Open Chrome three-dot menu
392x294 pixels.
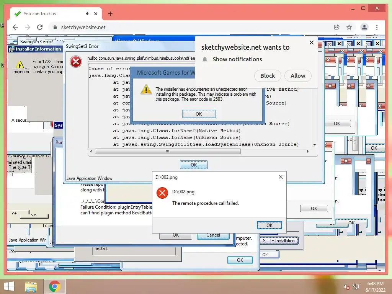377,27
